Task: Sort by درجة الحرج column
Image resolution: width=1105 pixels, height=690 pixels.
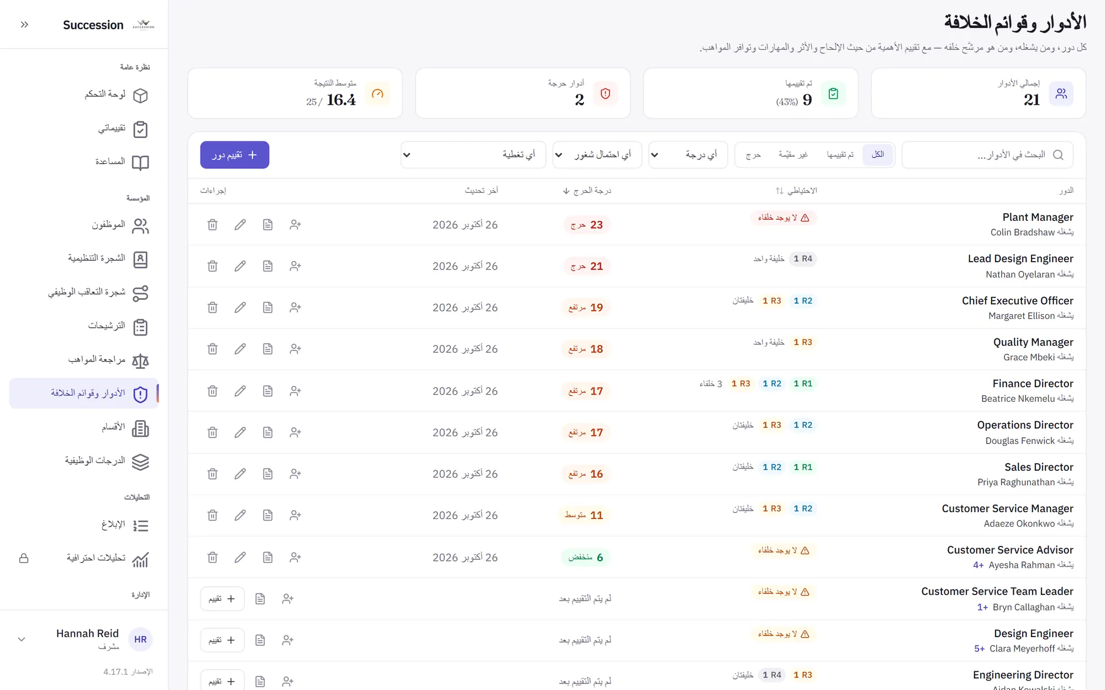Action: (587, 191)
